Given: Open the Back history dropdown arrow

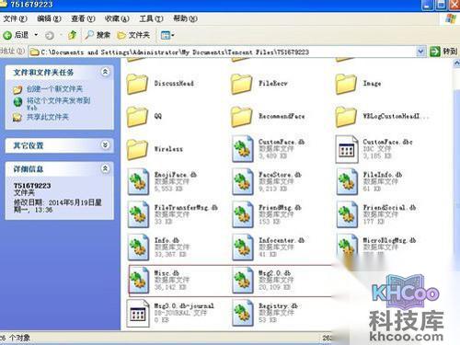Looking at the screenshot, I should point(36,35).
